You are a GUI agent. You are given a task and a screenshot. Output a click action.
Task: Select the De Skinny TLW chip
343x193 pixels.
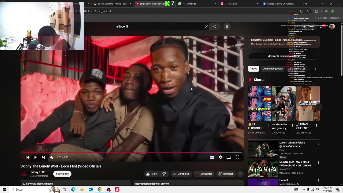[296, 69]
